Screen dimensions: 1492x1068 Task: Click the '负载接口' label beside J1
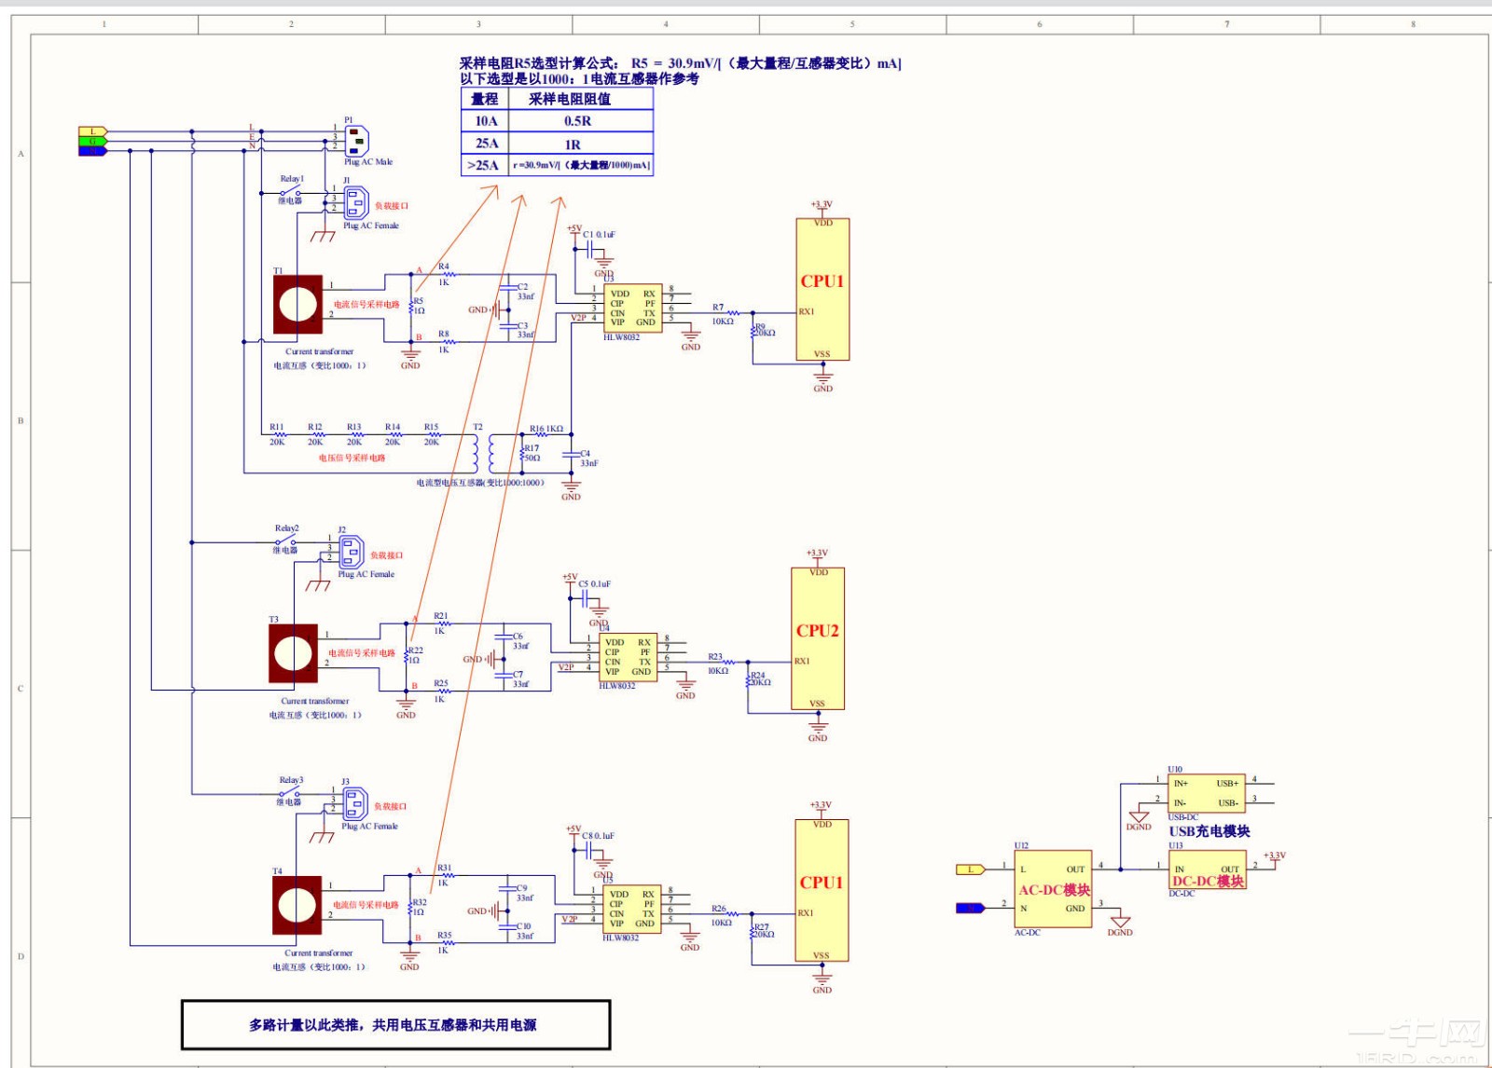[392, 206]
